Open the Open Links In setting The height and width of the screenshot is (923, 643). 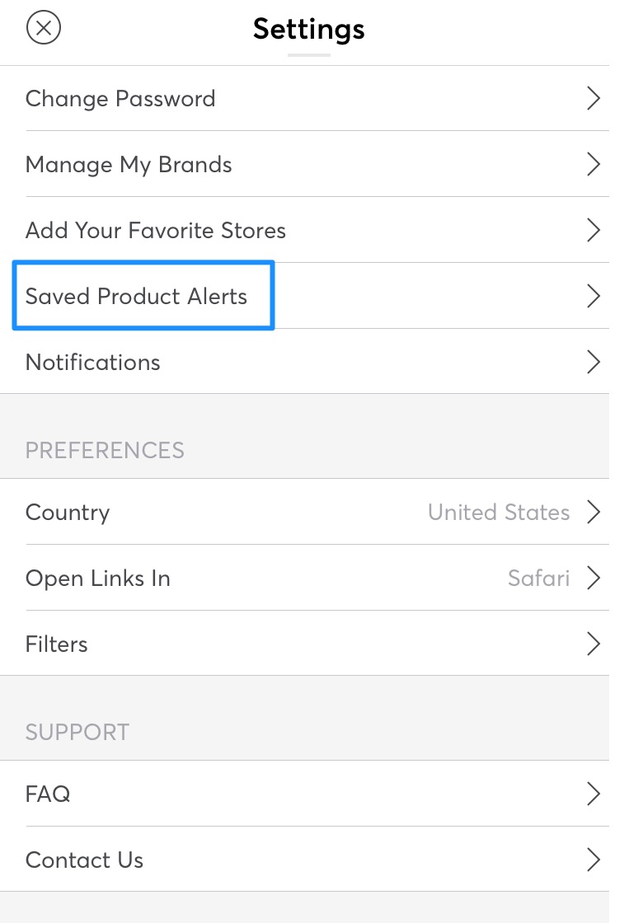pyautogui.click(x=304, y=578)
